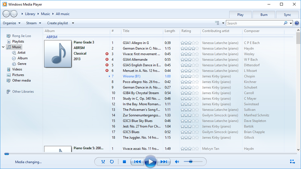Click the ABRSM group header link
This screenshot has height=169, width=301.
pyautogui.click(x=52, y=37)
